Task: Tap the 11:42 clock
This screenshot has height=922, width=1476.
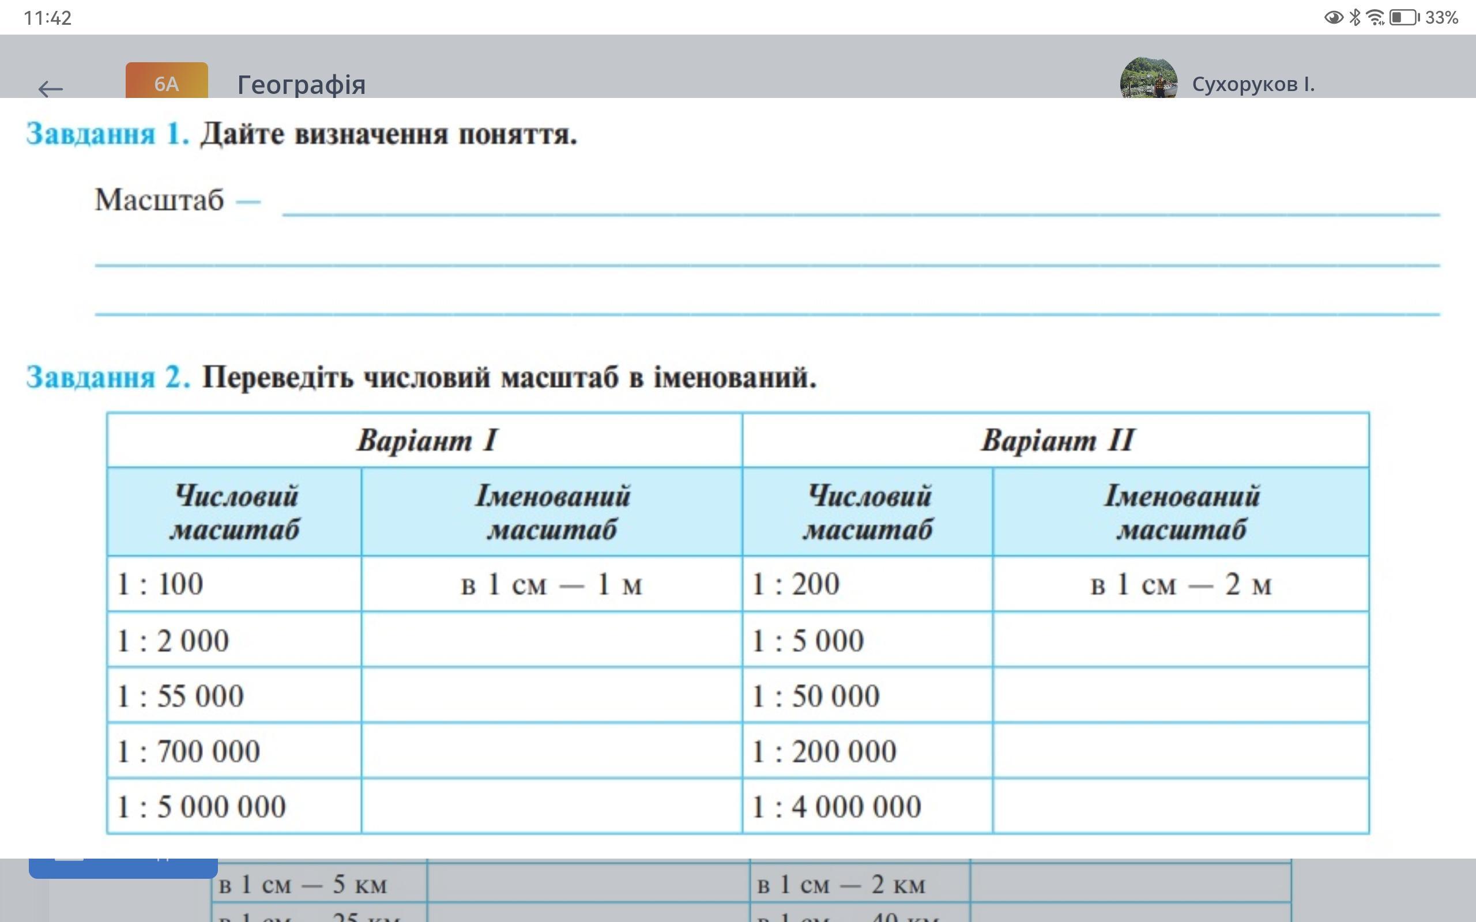Action: (x=48, y=18)
